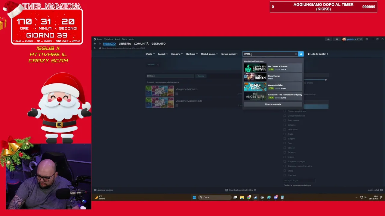The height and width of the screenshot is (216, 385).
Task: Expand the Categorie dropdown
Action: pos(177,54)
